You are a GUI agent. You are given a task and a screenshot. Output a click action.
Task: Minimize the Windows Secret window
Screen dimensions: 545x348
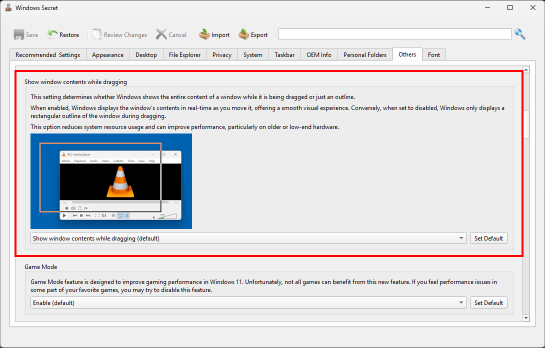point(487,7)
